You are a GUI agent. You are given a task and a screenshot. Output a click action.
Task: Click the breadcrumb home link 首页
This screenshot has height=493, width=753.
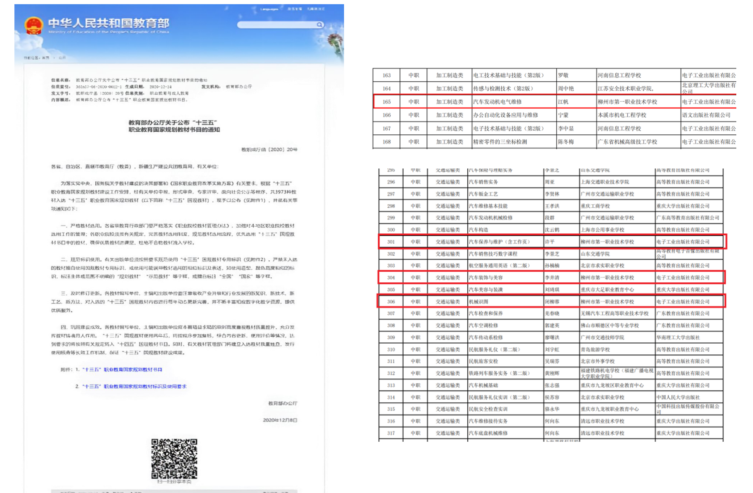[45, 58]
